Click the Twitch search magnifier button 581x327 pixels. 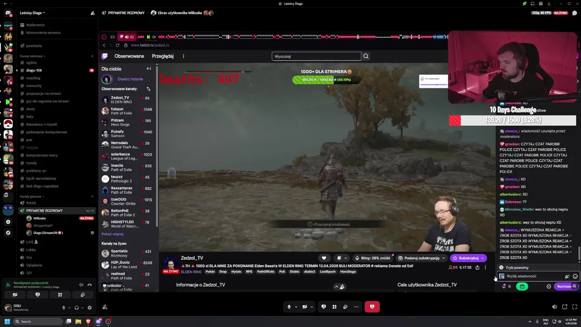366,56
